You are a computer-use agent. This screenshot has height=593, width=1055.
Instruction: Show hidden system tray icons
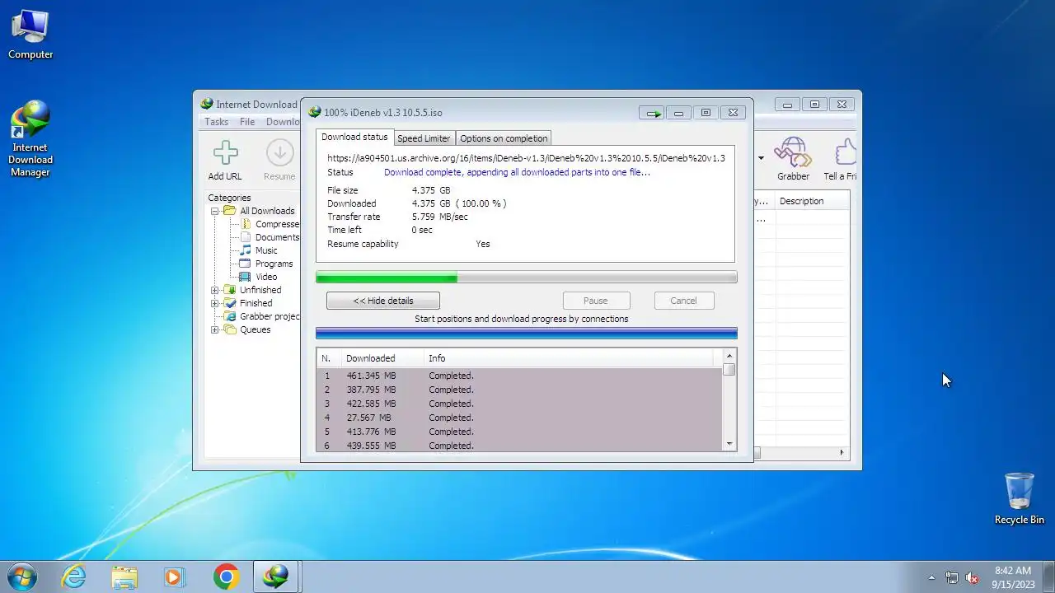[932, 577]
